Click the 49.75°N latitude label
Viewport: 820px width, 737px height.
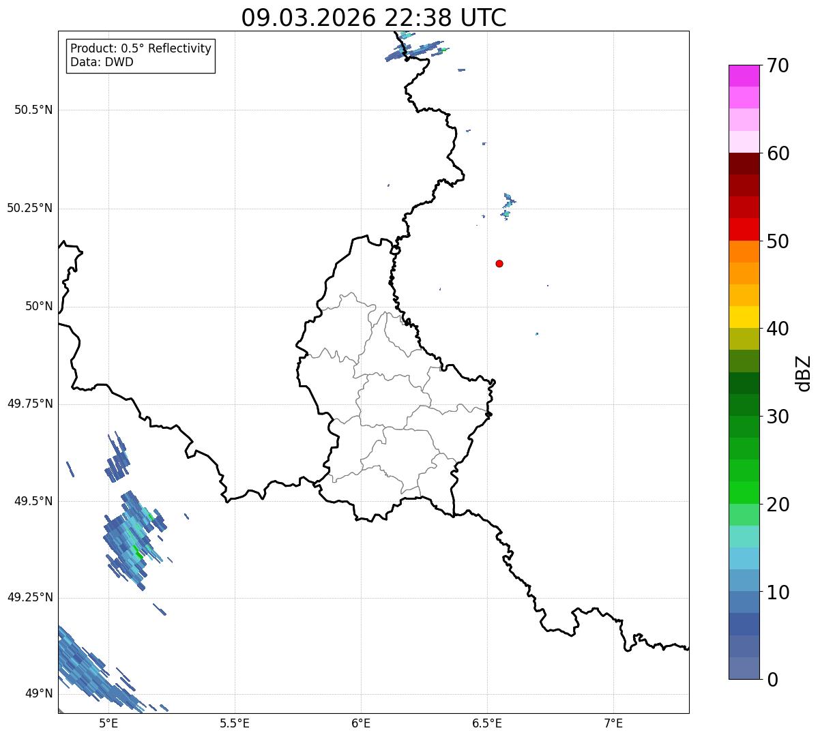click(30, 404)
